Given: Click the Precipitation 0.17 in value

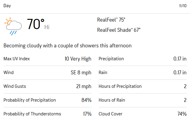Looking at the screenshot, I should [180, 59].
